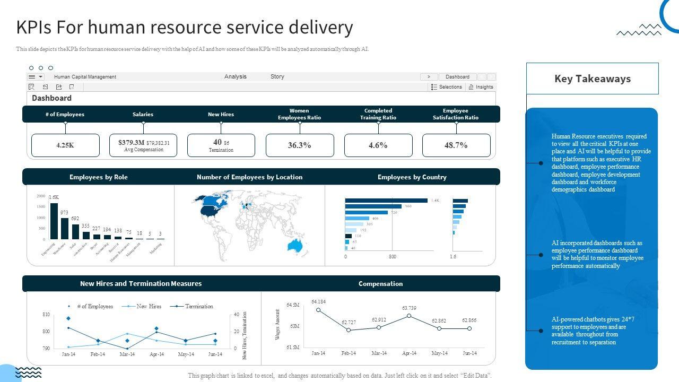Click the '# of Employees' KPI header

(65, 114)
